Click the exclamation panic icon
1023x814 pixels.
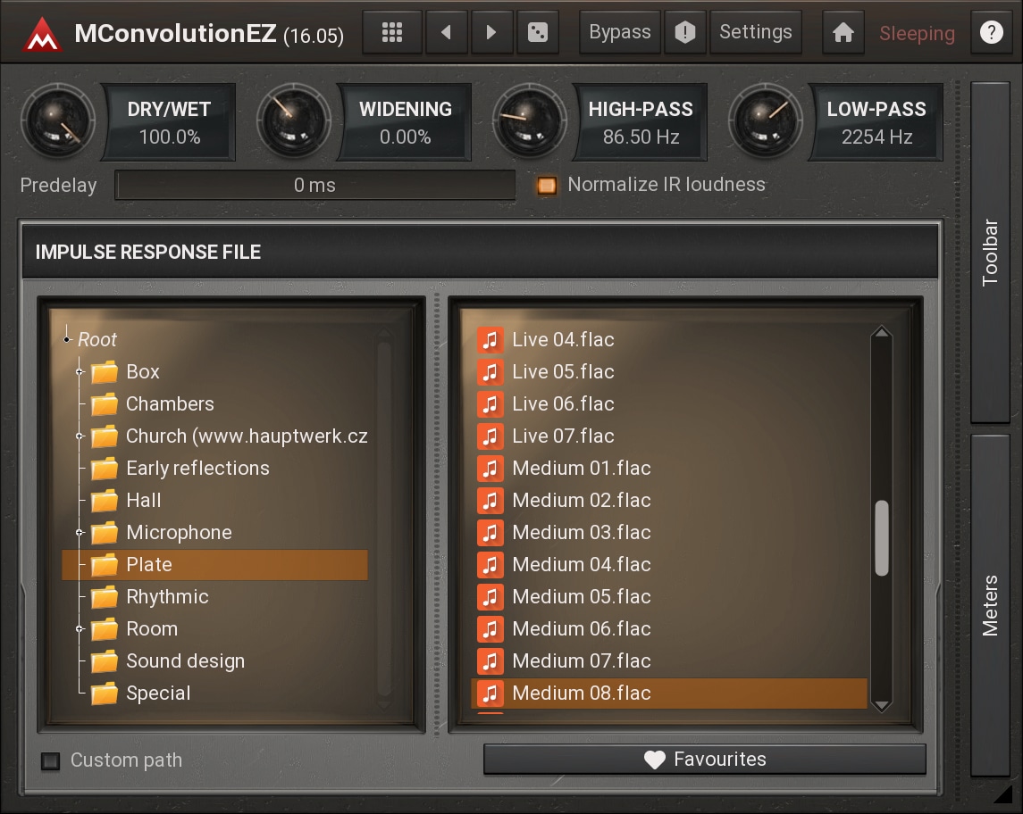(x=685, y=32)
